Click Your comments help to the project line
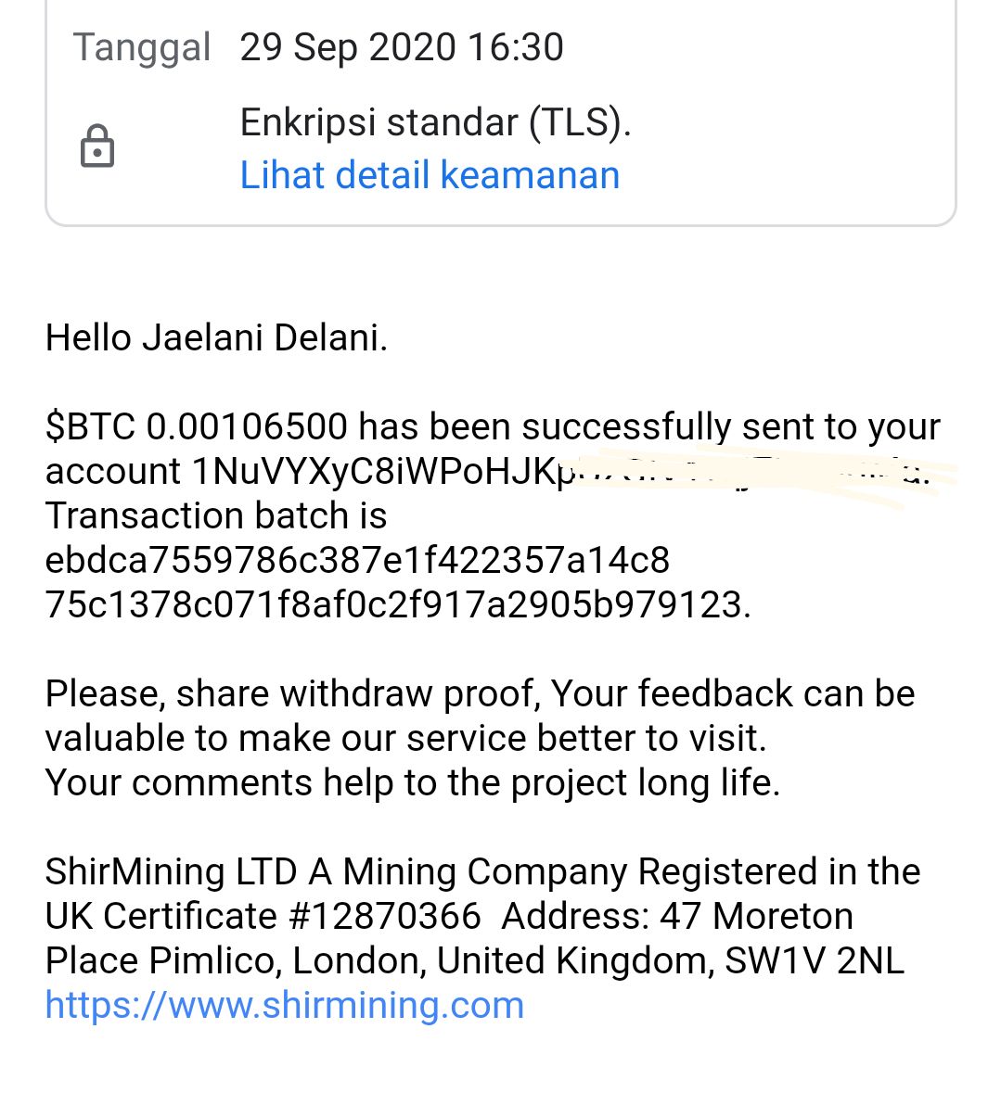Screen dimensions: 1001x1105 [x=413, y=782]
